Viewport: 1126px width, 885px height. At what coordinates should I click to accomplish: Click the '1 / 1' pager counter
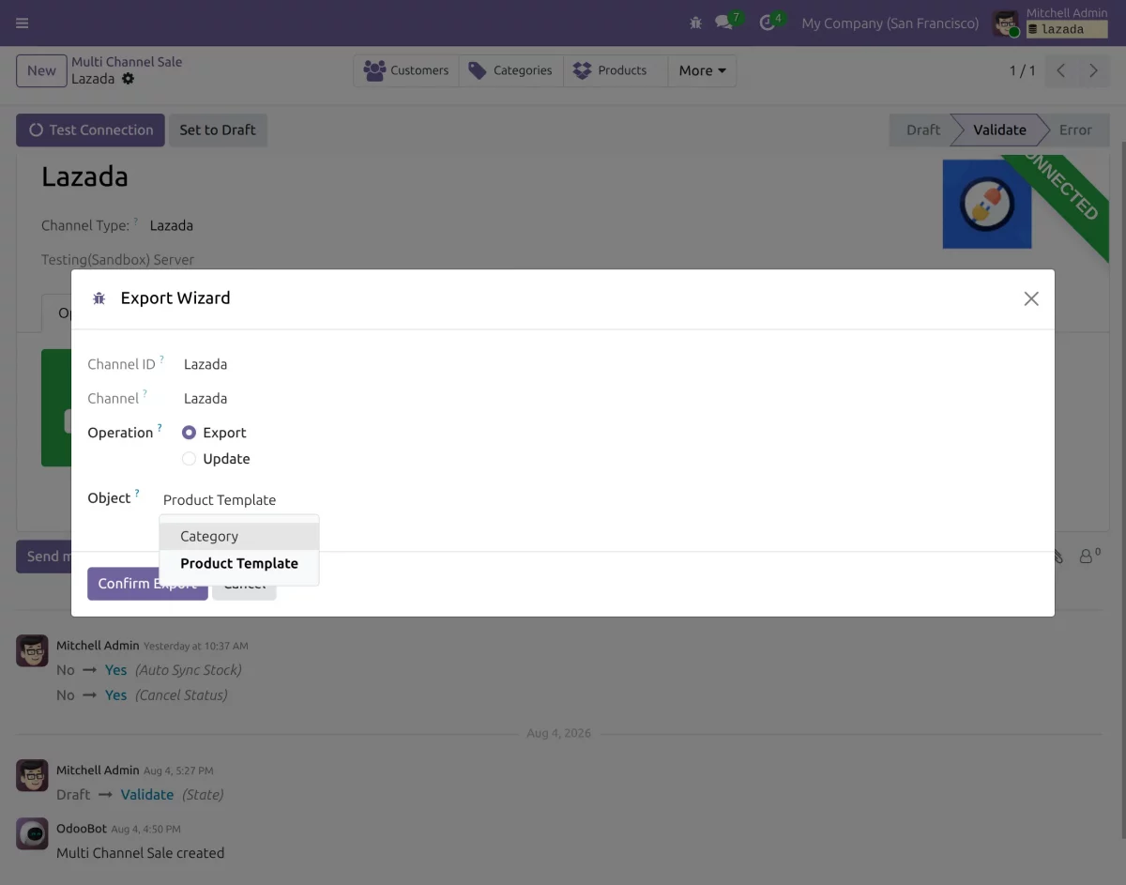pyautogui.click(x=1022, y=70)
